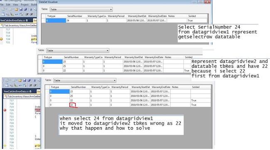Click Open File folder icon in top toolbar
Image resolution: width=270 pixels, height=150 pixels.
16,10
